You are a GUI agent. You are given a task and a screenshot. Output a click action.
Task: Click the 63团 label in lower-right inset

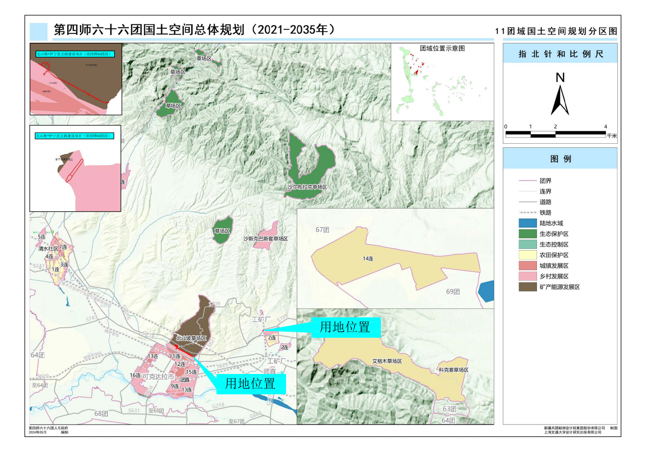click(449, 409)
